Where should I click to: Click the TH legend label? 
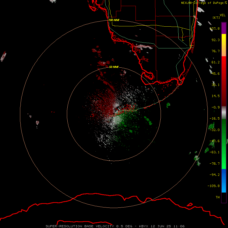218,197
